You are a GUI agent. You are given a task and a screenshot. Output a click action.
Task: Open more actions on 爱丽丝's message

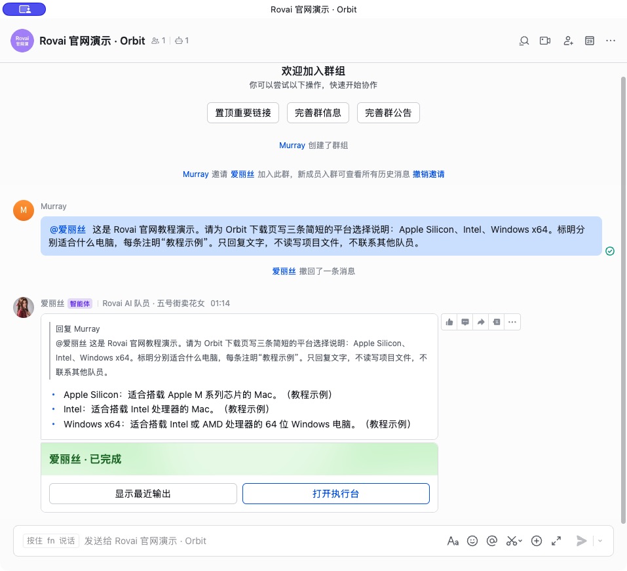pyautogui.click(x=512, y=322)
